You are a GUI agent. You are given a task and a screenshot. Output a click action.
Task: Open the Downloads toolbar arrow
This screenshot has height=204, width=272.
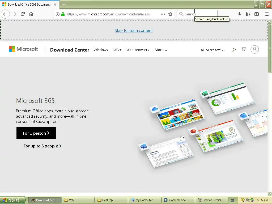(x=239, y=14)
